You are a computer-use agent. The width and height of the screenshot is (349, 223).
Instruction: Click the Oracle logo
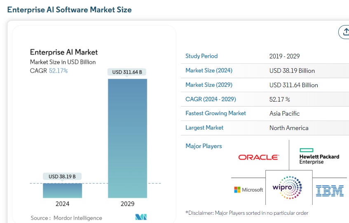(258, 157)
